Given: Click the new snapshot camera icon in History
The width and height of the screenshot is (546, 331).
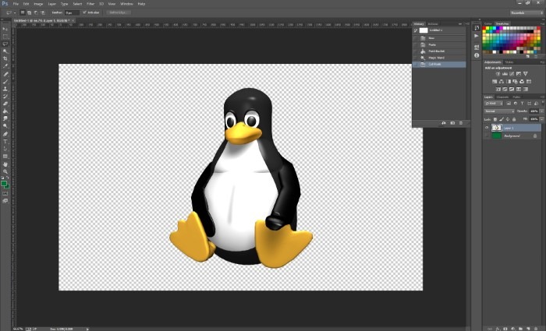Looking at the screenshot, I should tap(452, 123).
